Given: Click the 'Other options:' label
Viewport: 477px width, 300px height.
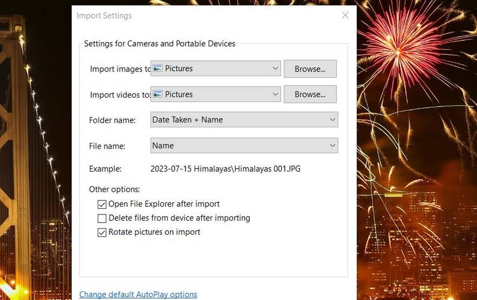Looking at the screenshot, I should coord(114,189).
